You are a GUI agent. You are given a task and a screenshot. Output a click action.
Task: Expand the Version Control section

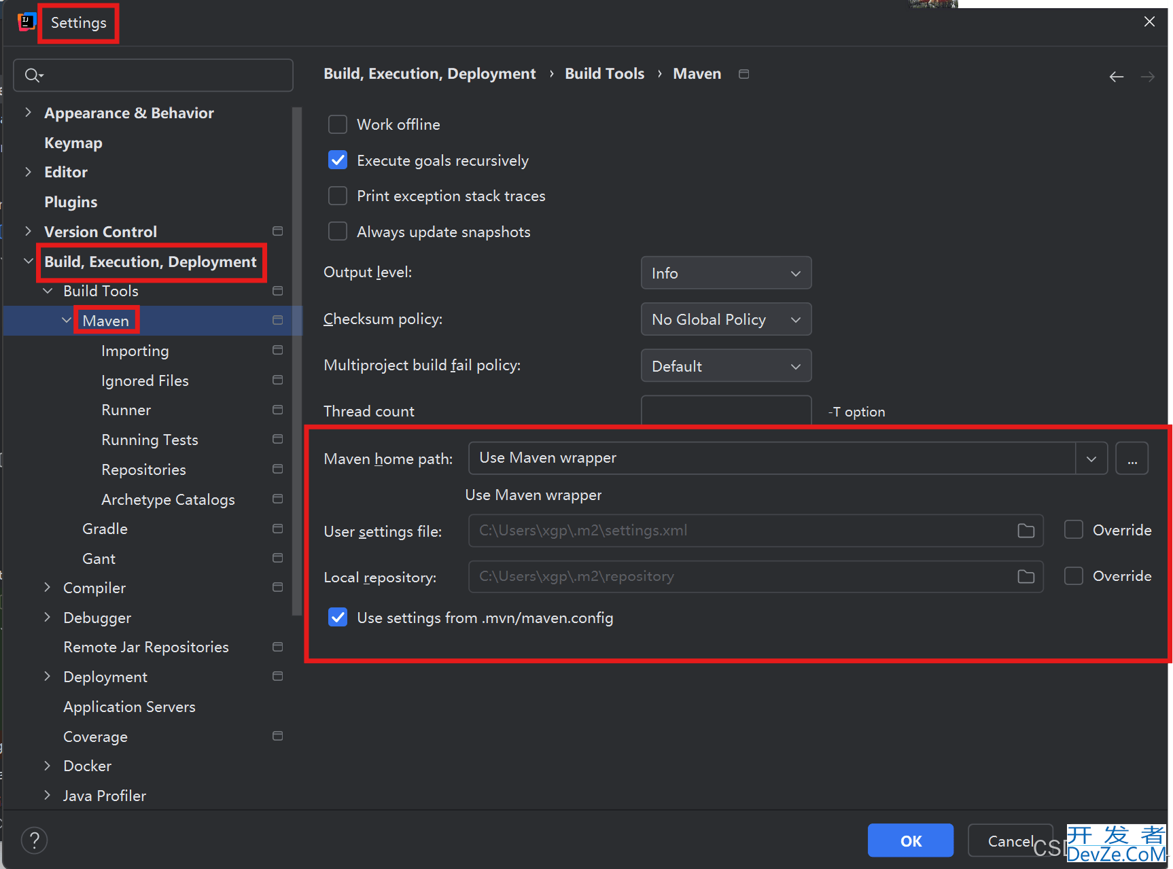point(28,232)
